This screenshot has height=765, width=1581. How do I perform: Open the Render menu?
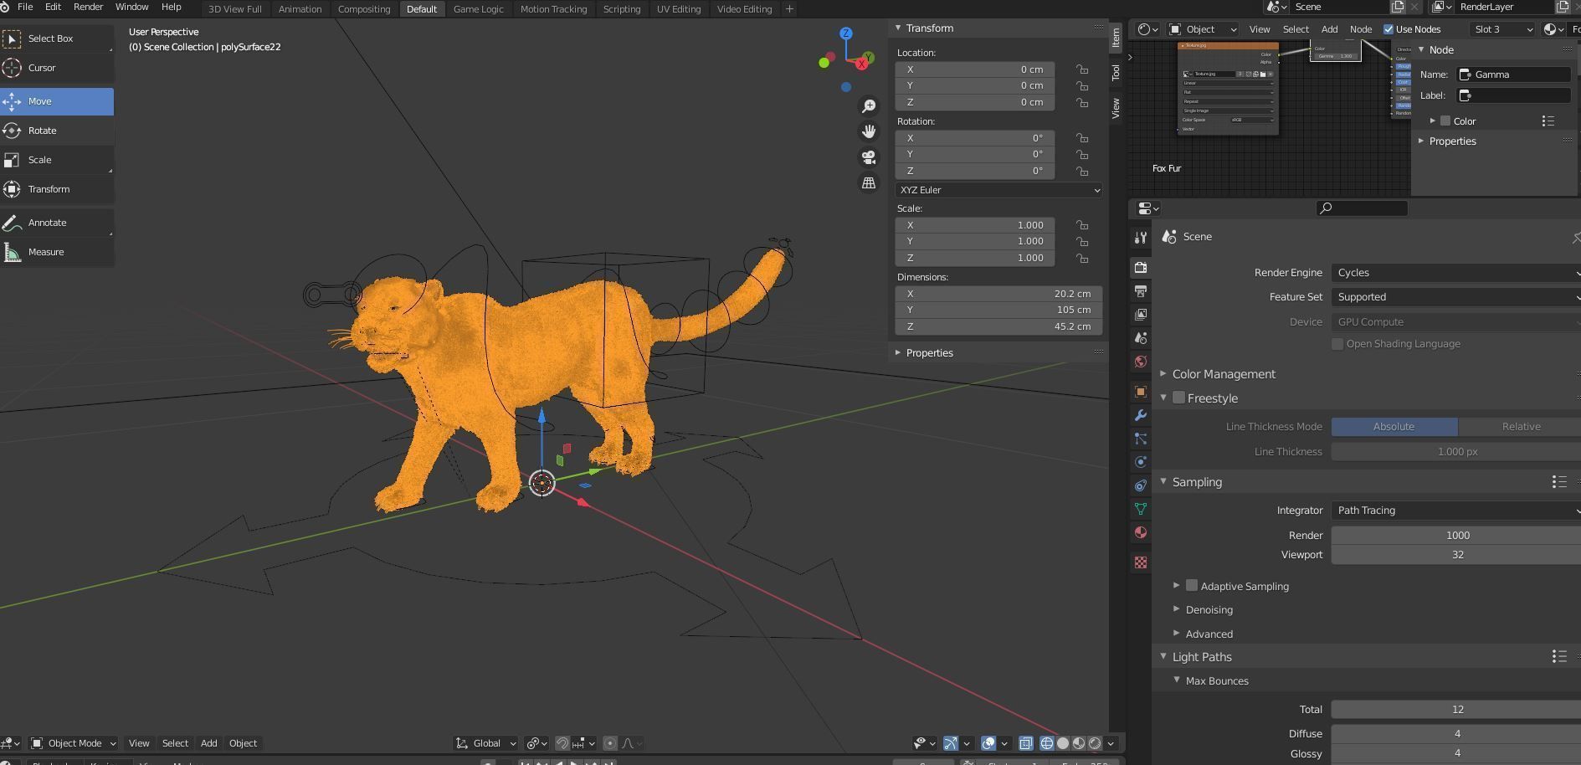(x=88, y=7)
